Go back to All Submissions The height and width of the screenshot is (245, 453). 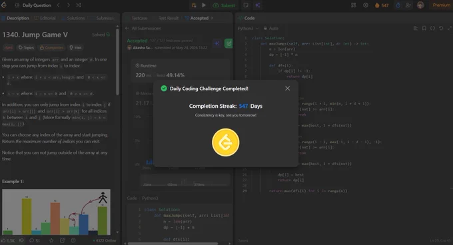point(143,28)
